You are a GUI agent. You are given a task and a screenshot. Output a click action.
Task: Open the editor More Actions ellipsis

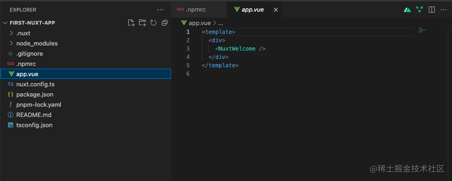443,10
